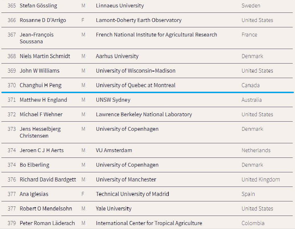Screen dimensions: 295x229
Task: Click the UNSW Sydney institution
Action: click(113, 100)
